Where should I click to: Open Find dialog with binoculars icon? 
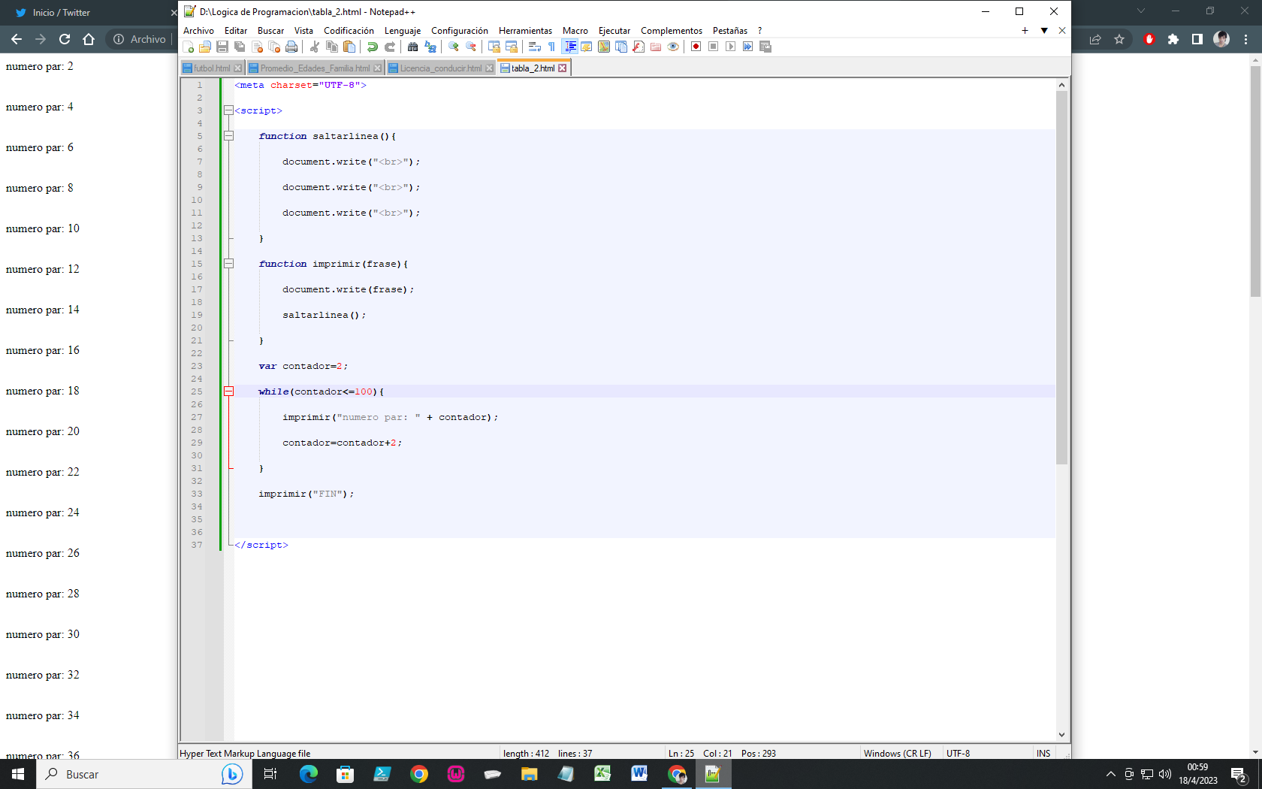pyautogui.click(x=413, y=47)
